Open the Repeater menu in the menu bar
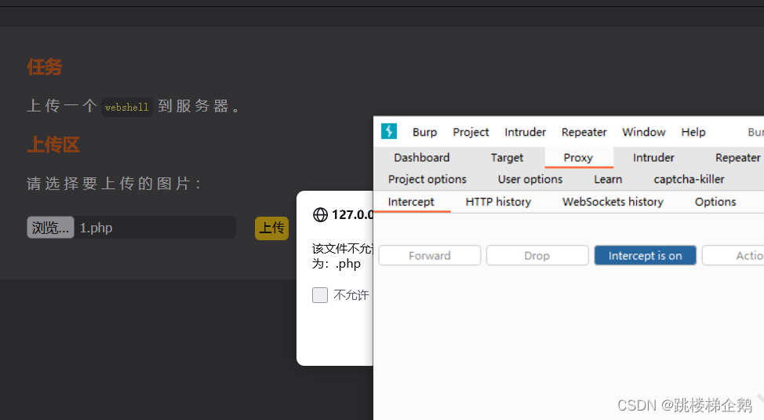Screen dimensions: 764x420 coord(584,132)
